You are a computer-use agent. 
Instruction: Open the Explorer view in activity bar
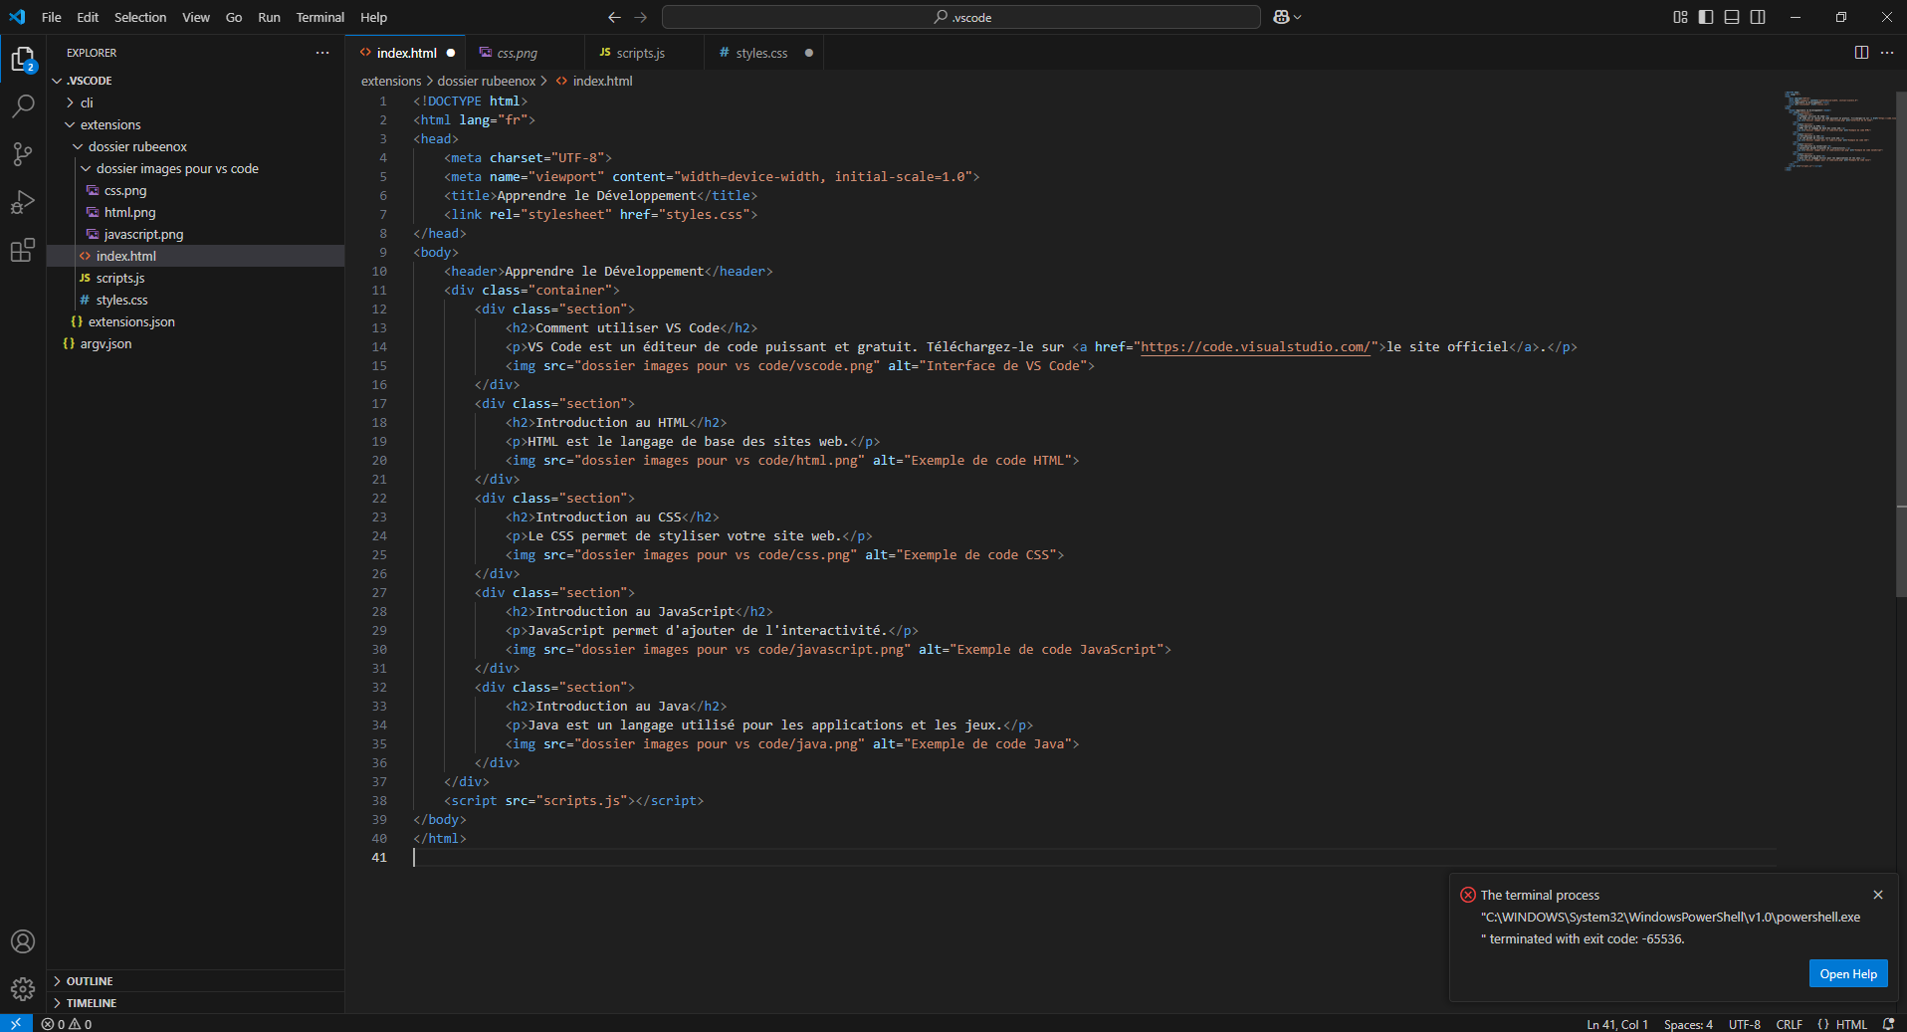pos(23,60)
